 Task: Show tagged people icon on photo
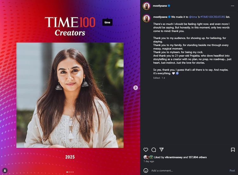(5, 171)
